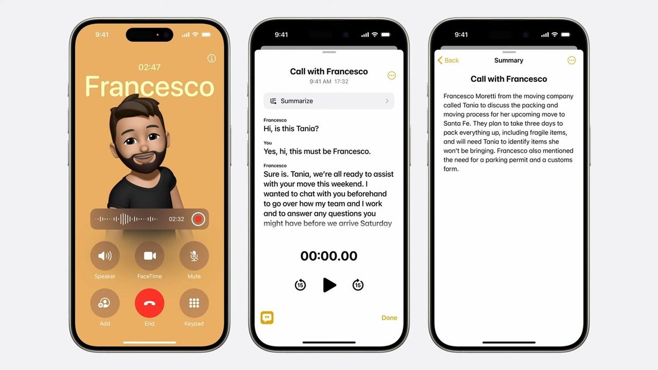The height and width of the screenshot is (370, 658).
Task: Tap the Summarize button
Action: point(329,101)
